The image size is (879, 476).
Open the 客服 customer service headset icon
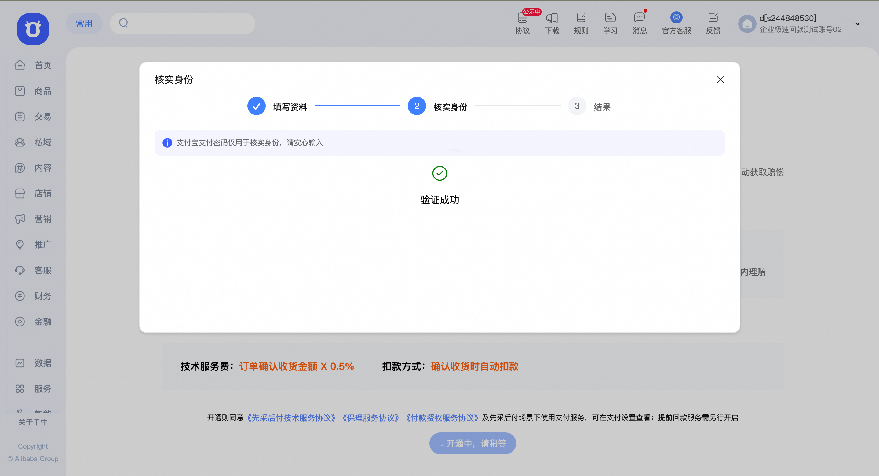coord(20,270)
